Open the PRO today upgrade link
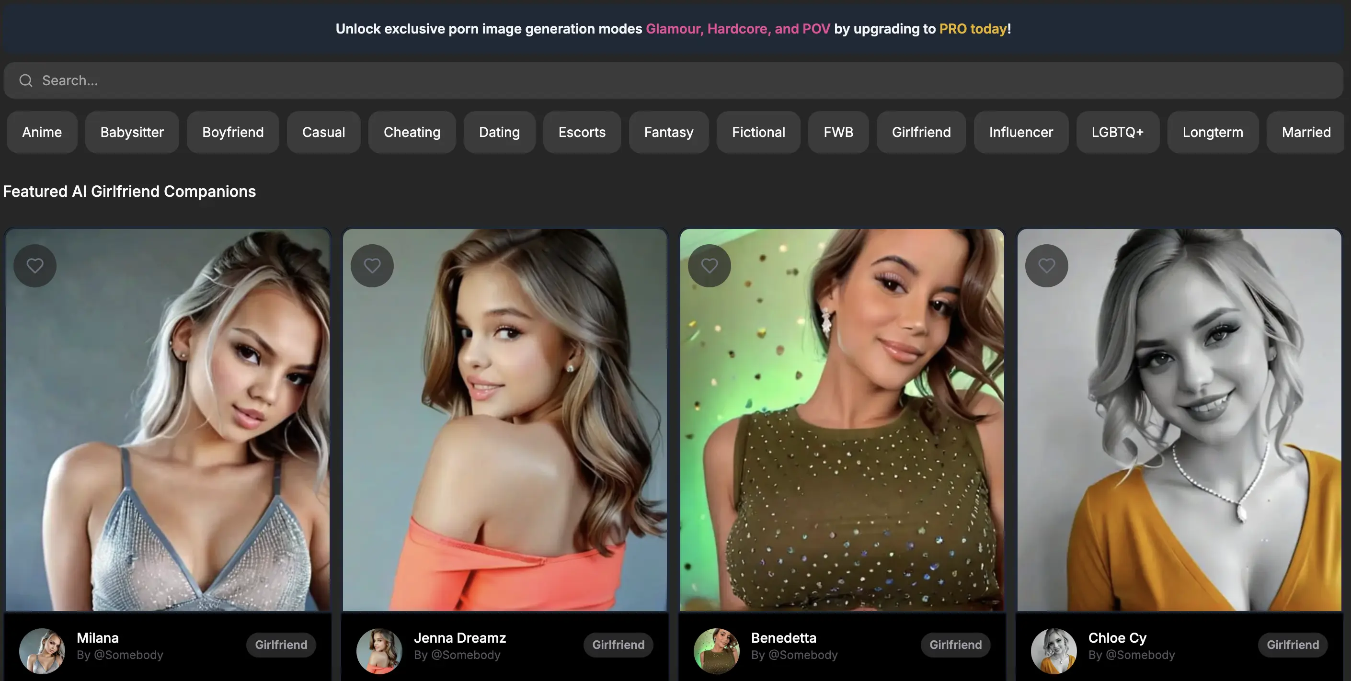The height and width of the screenshot is (681, 1351). click(973, 29)
